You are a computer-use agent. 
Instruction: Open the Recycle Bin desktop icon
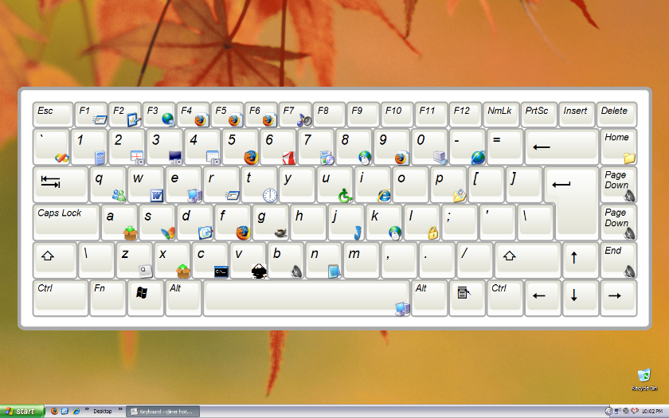[644, 380]
